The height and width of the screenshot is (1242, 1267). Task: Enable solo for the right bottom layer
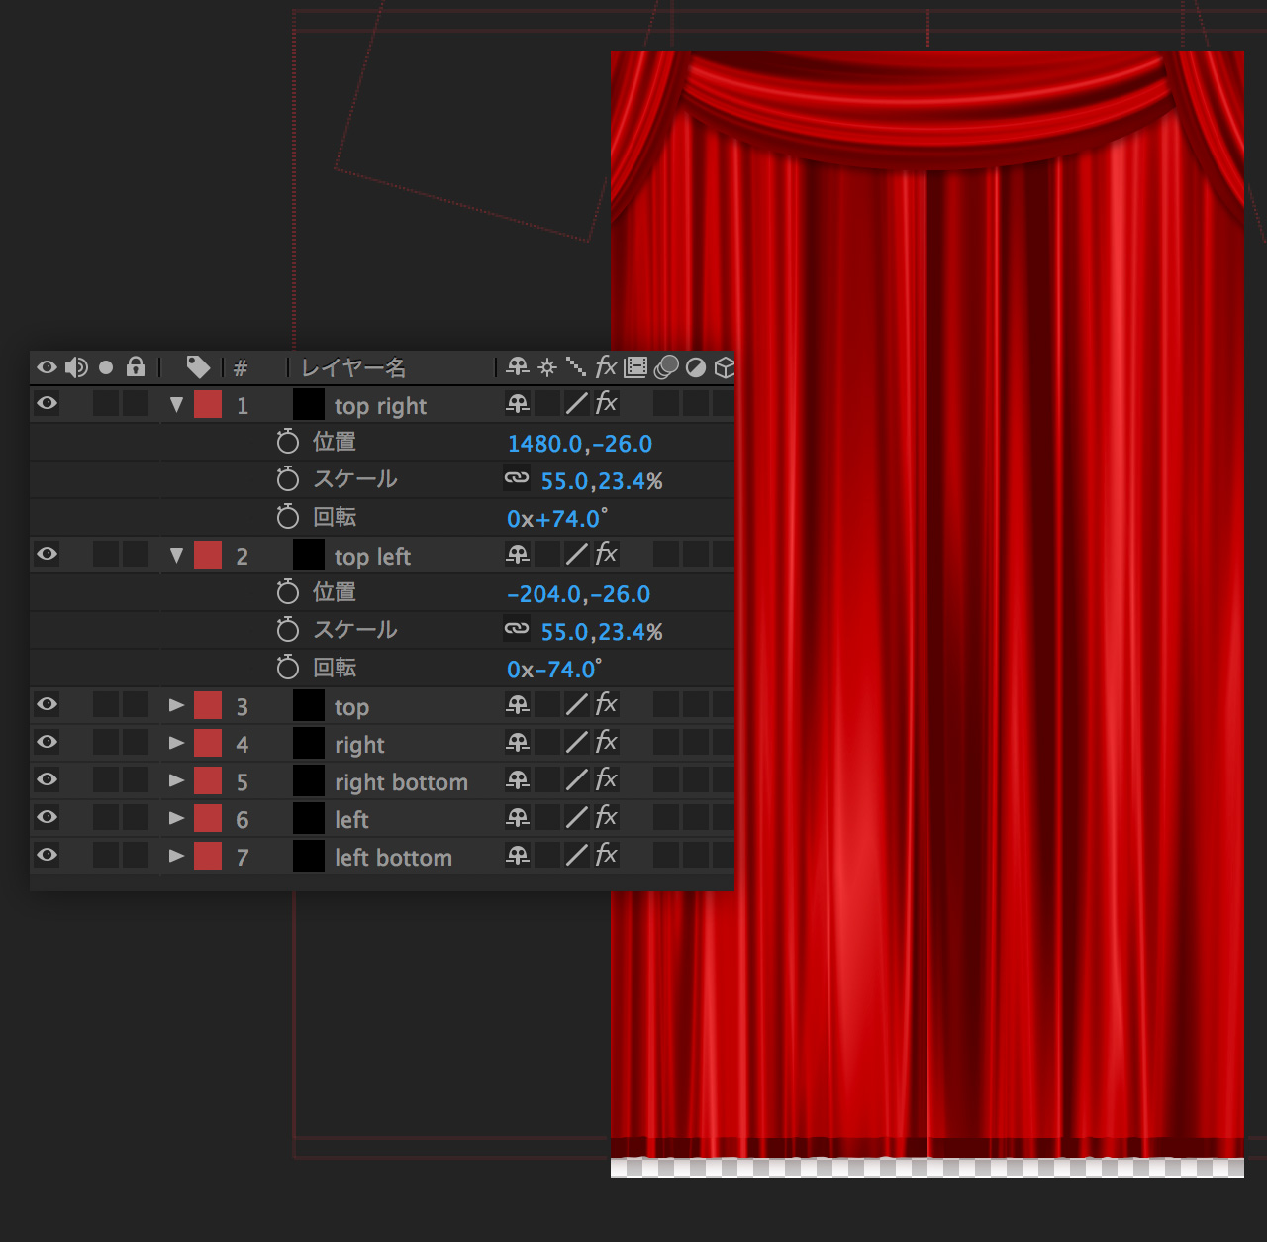click(106, 780)
